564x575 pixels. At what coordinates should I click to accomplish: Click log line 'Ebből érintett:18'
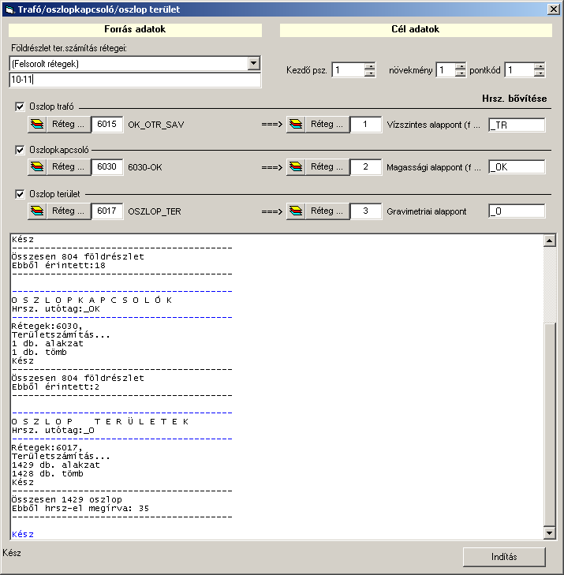pyautogui.click(x=58, y=265)
